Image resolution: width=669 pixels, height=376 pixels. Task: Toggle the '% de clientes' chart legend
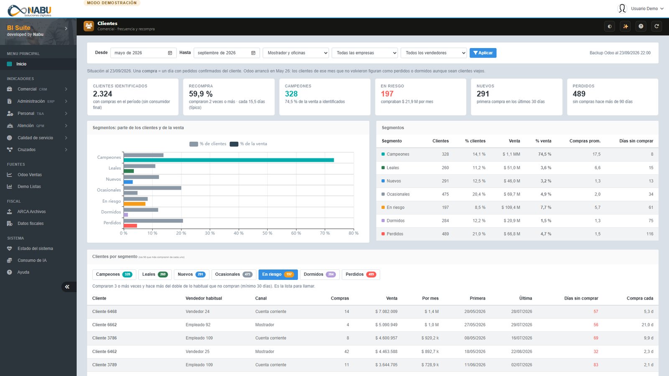click(x=208, y=144)
